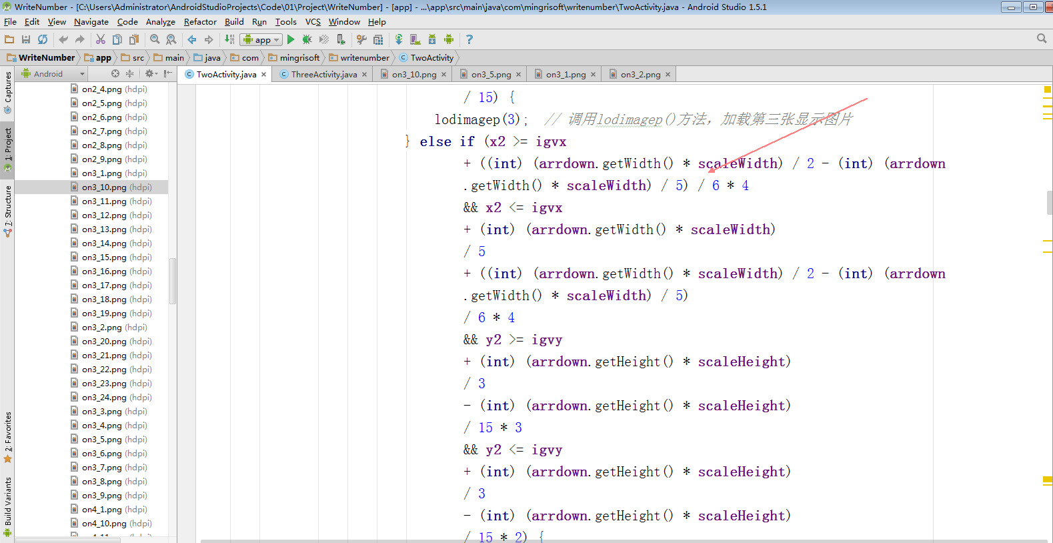The height and width of the screenshot is (543, 1053).
Task: Open the Project panel gear settings dropdown
Action: pos(151,73)
